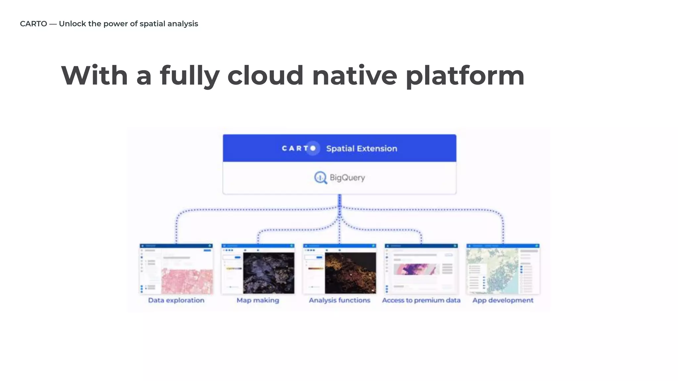Click the 'Spatial Extension' text in the banner
Image resolution: width=678 pixels, height=381 pixels.
362,148
